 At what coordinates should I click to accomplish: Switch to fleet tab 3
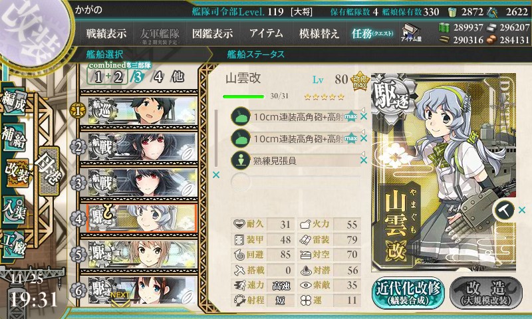(138, 77)
